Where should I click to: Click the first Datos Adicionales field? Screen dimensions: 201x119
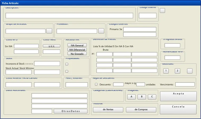(x=60, y=95)
